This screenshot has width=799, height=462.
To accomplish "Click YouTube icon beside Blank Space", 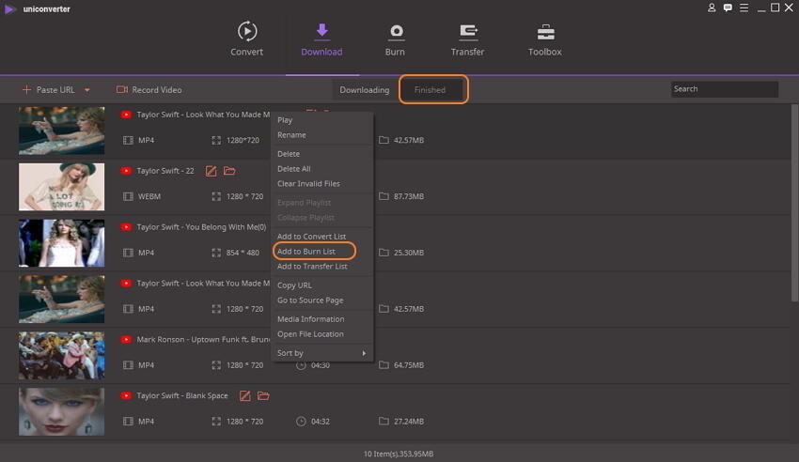I will point(126,396).
